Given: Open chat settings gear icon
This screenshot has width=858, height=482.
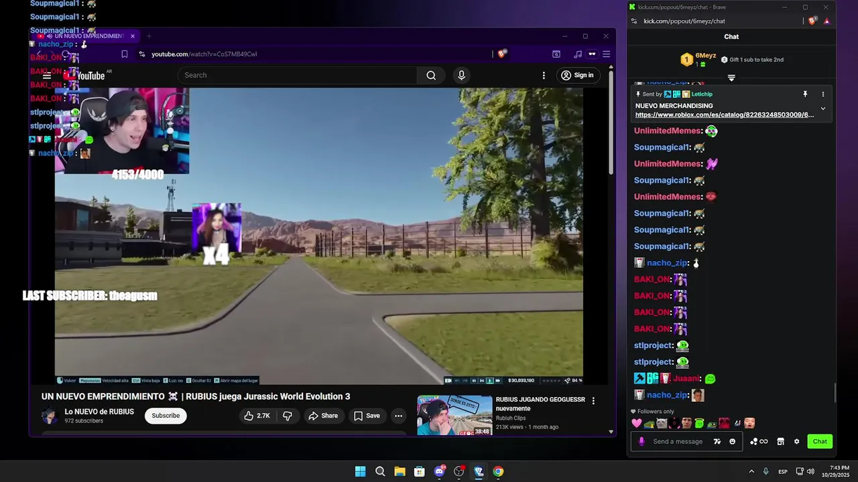Looking at the screenshot, I should (796, 441).
